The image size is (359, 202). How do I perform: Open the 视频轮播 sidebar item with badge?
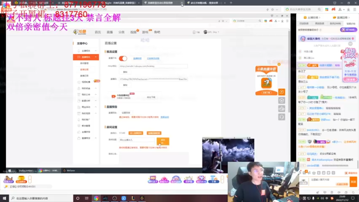click(86, 82)
